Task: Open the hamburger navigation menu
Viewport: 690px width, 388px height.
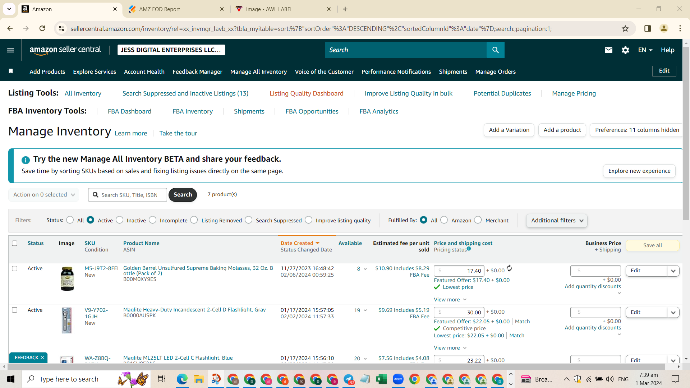Action: point(11,50)
